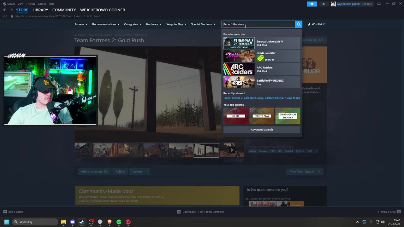Open File Explorer from the taskbar
The width and height of the screenshot is (404, 227).
click(63, 222)
